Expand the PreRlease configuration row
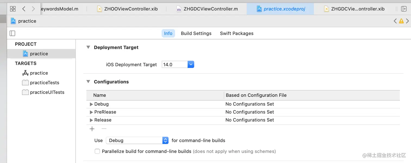411x163 pixels. pyautogui.click(x=91, y=112)
